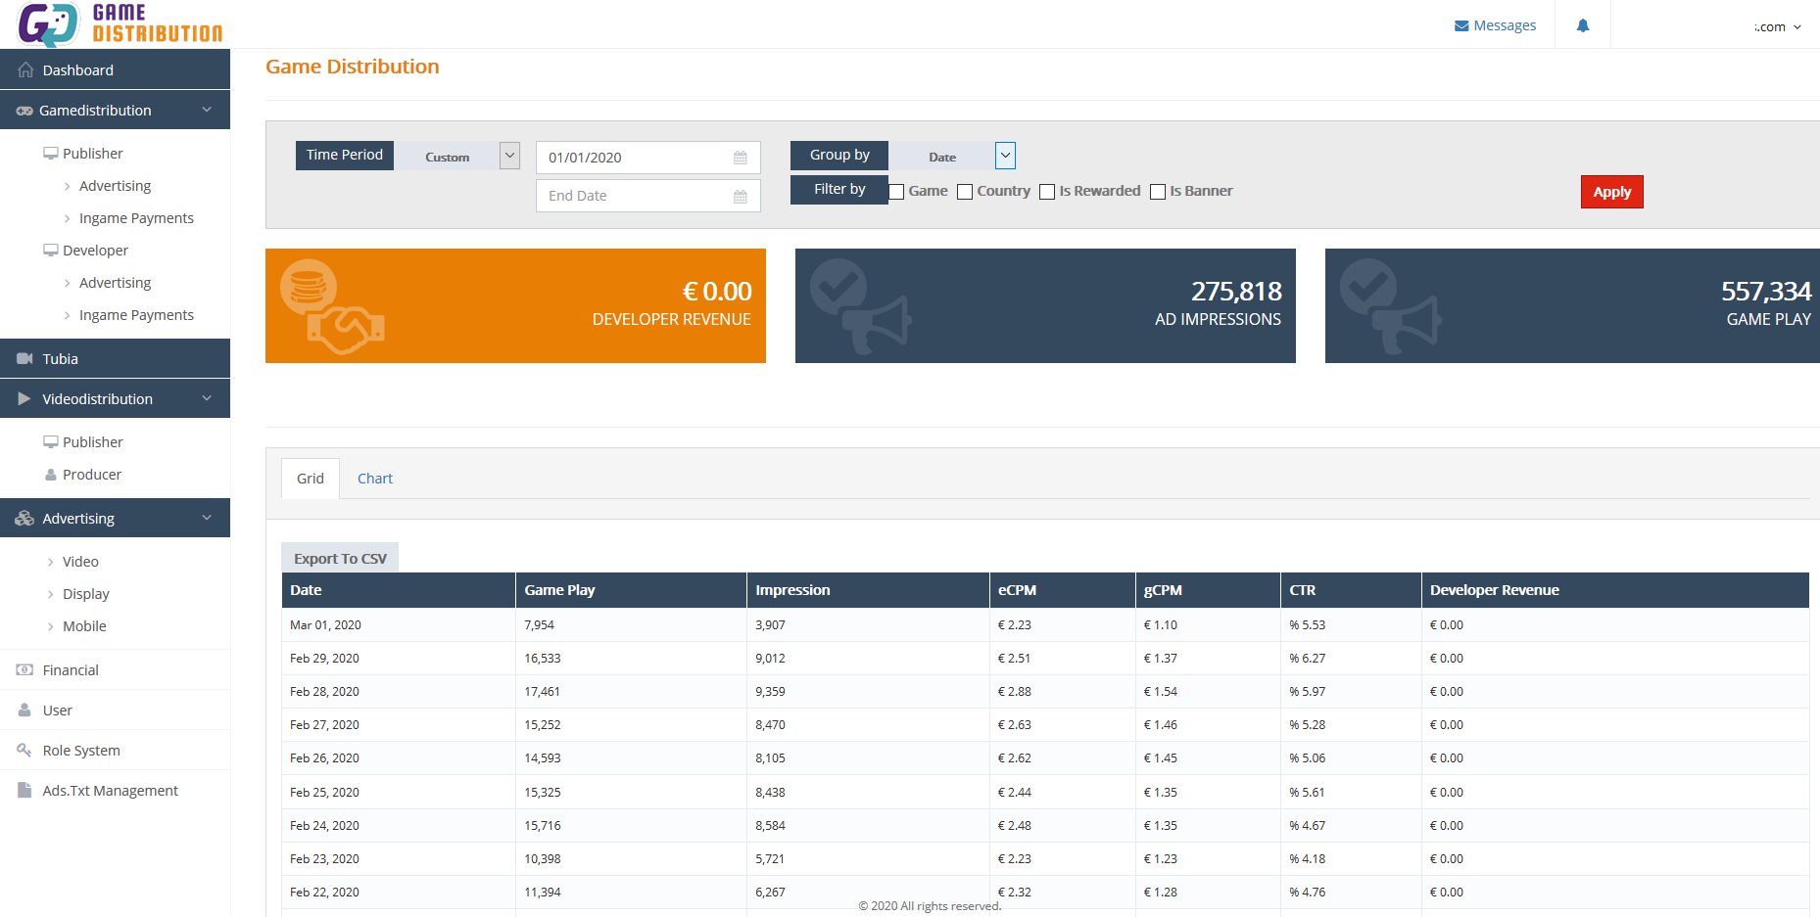1820x917 pixels.
Task: Open the Financial menu item
Action: click(115, 670)
